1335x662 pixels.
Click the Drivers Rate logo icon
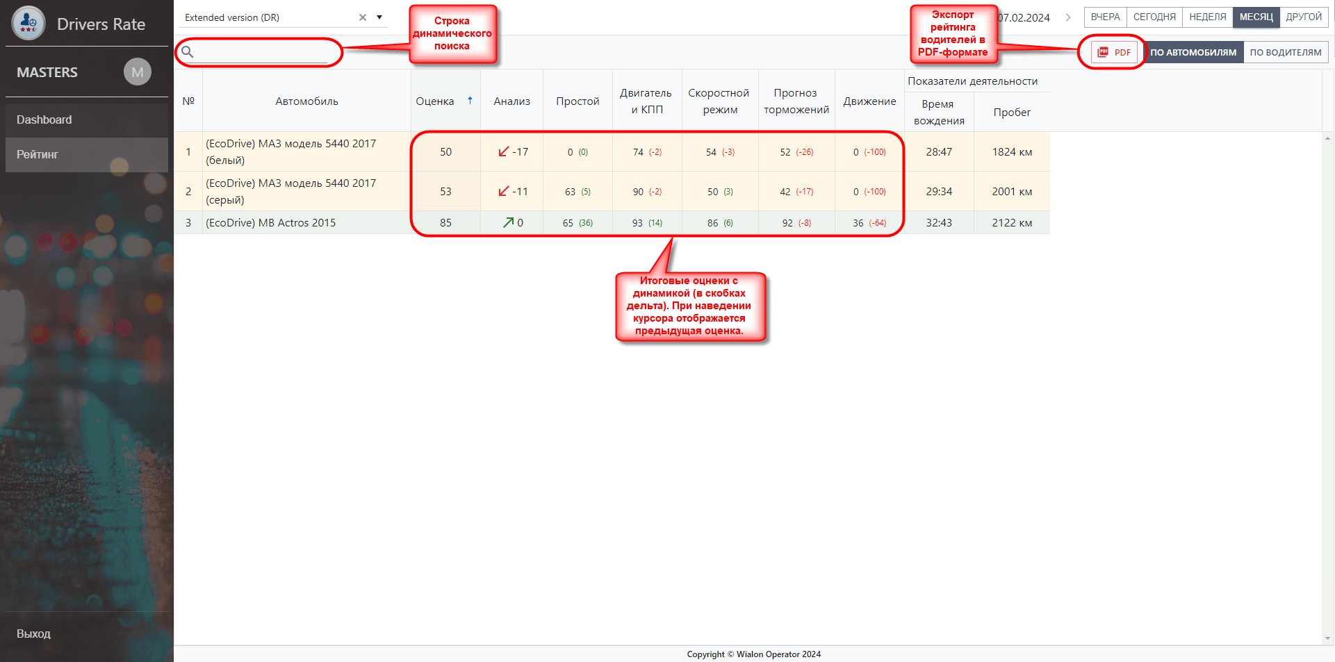(x=28, y=23)
